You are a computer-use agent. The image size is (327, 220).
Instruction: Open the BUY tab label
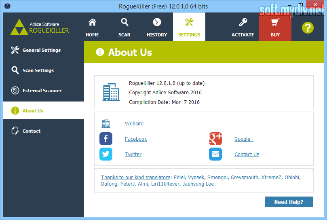click(x=275, y=35)
